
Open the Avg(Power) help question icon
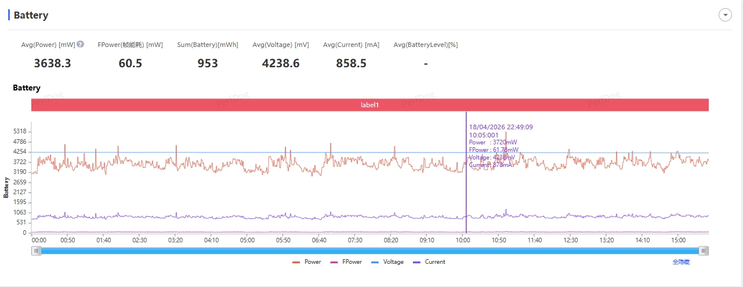click(81, 44)
